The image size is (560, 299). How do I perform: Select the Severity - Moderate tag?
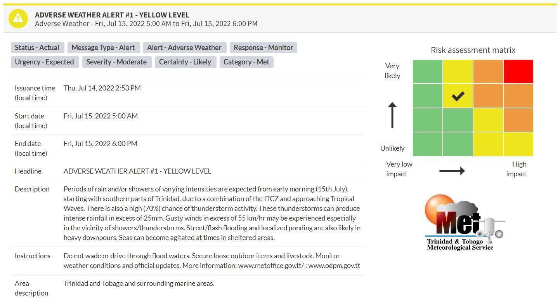pos(116,62)
